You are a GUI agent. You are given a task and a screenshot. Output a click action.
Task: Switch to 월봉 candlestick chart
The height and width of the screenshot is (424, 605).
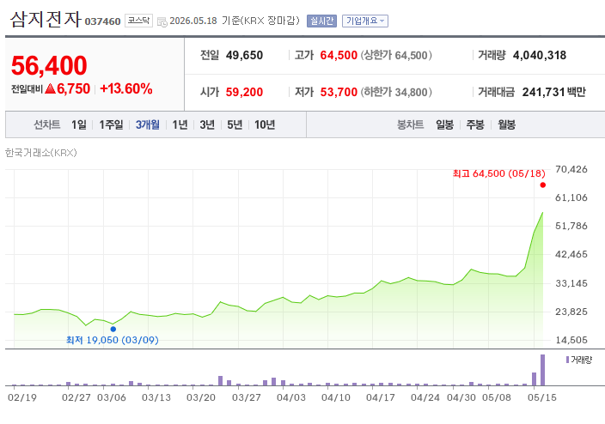tap(507, 124)
